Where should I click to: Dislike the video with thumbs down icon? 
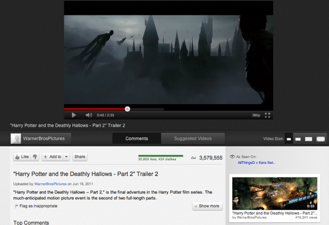(x=35, y=157)
